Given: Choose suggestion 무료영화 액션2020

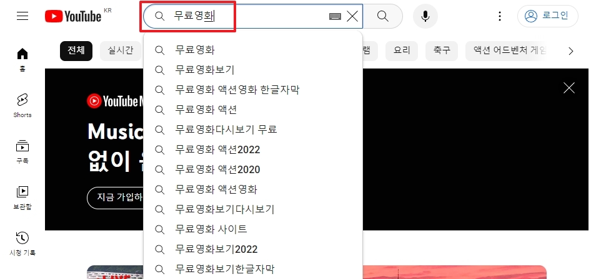Looking at the screenshot, I should [x=253, y=170].
